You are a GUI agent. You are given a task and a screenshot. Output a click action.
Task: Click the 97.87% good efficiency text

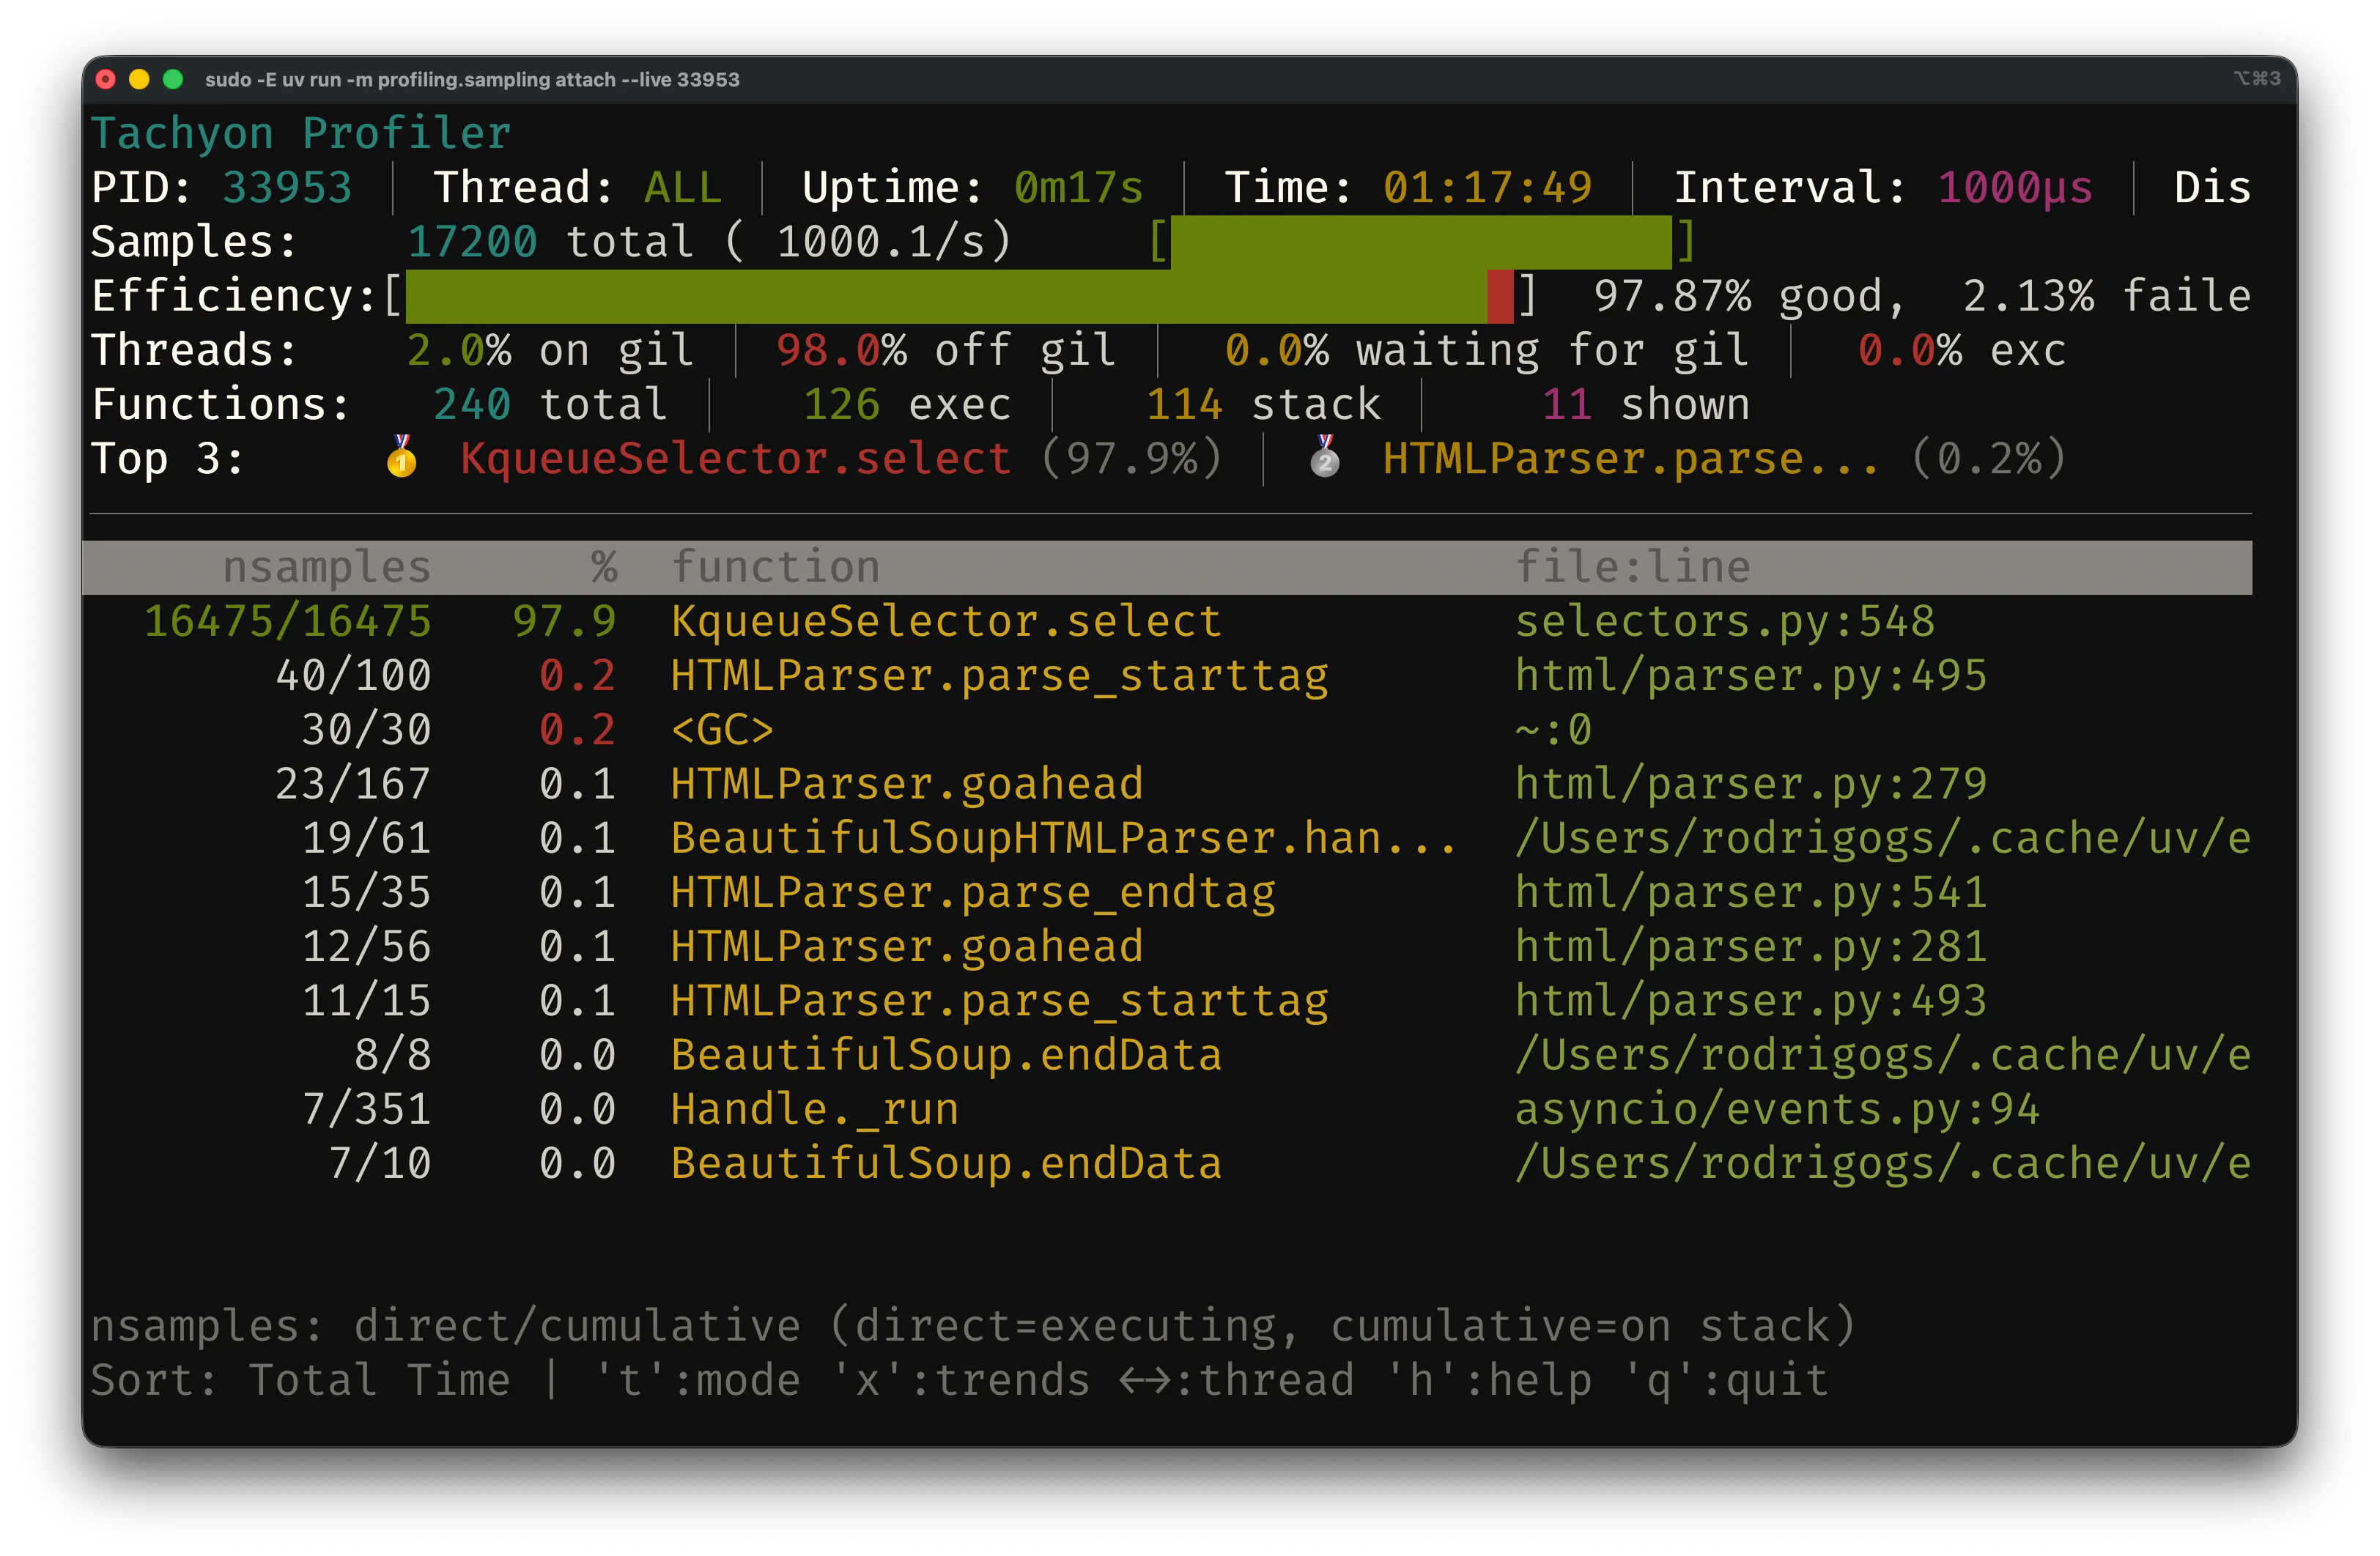tap(1750, 296)
